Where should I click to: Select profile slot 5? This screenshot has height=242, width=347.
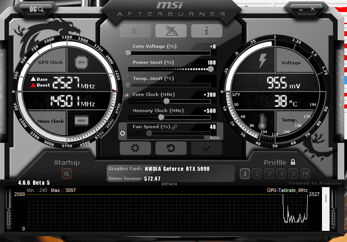tap(293, 174)
